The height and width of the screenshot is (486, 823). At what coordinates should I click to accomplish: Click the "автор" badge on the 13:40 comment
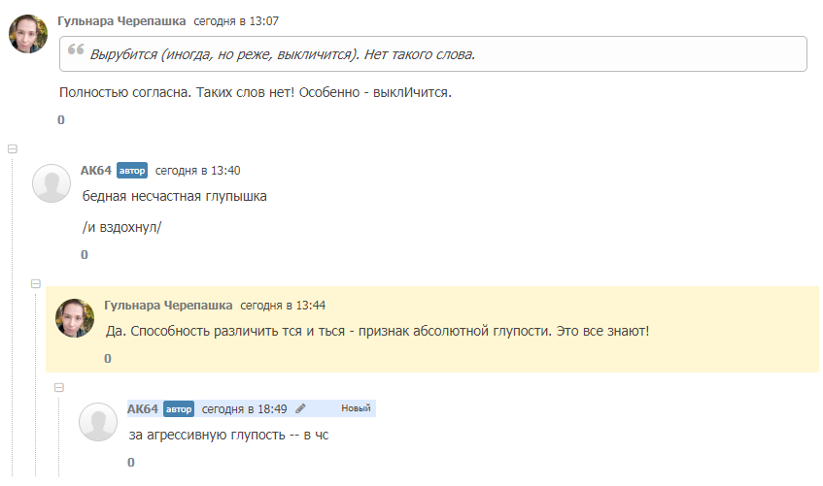pyautogui.click(x=132, y=171)
